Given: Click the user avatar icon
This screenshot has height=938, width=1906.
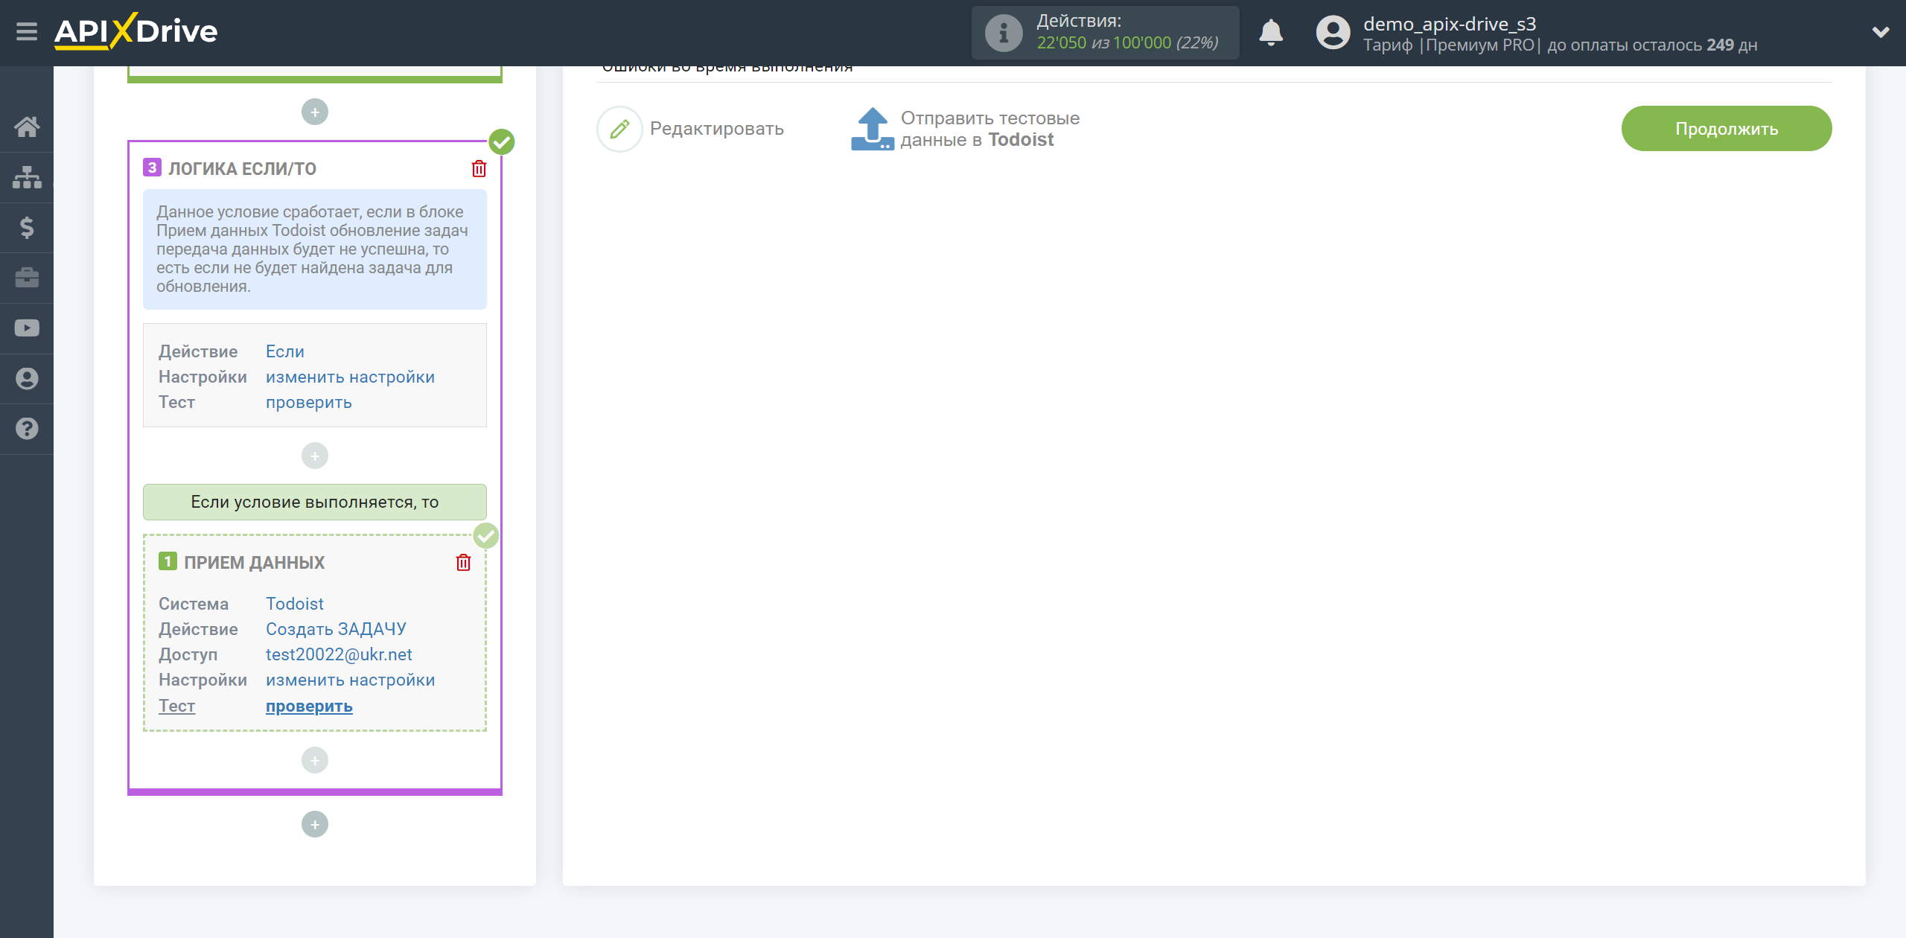Looking at the screenshot, I should coord(1333,33).
